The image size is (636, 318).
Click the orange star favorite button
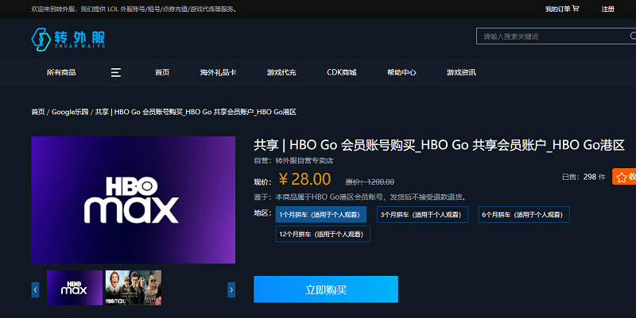click(x=624, y=176)
